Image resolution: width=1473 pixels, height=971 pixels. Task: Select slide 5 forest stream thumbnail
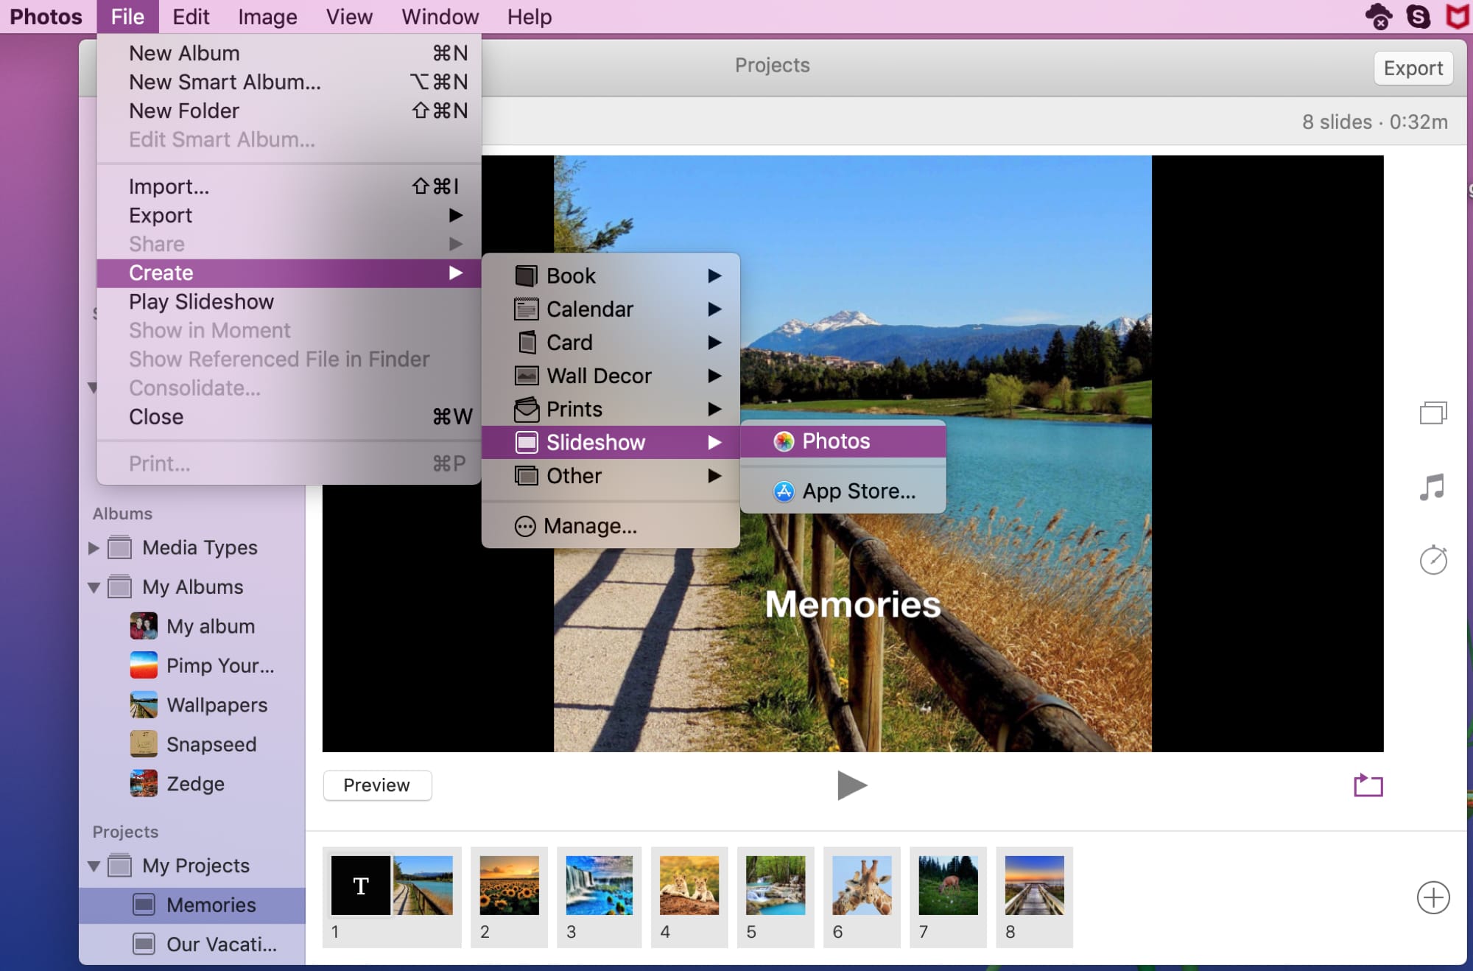click(776, 886)
